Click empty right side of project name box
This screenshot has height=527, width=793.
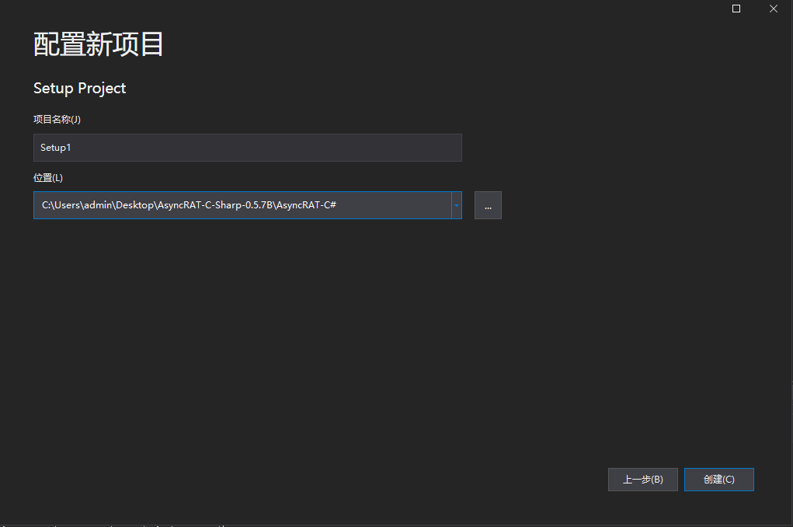coord(350,148)
